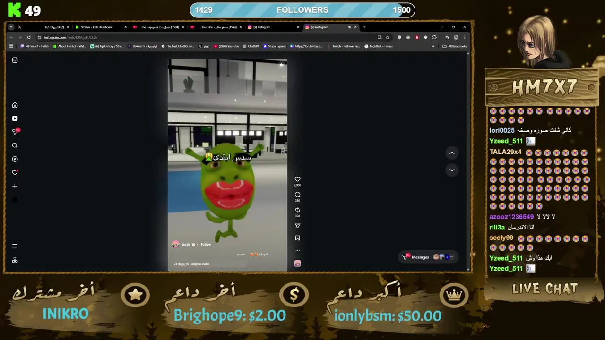This screenshot has width=605, height=340.
Task: Expand the caption with more
Action: point(241,255)
